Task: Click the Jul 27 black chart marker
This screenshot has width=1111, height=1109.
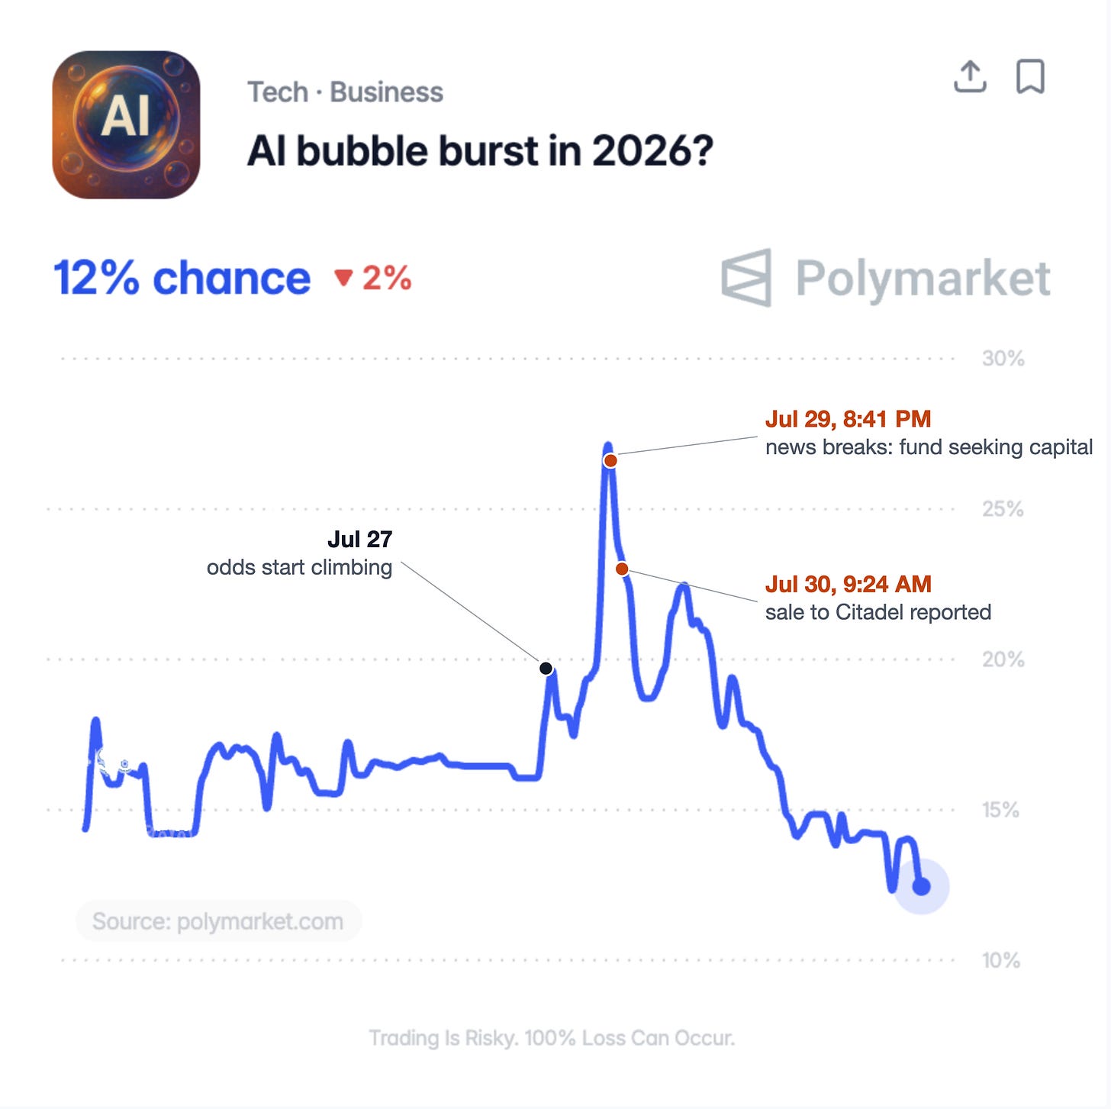Action: (x=546, y=669)
